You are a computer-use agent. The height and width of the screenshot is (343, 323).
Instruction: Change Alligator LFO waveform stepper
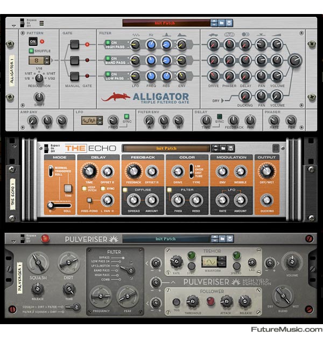(x=100, y=120)
